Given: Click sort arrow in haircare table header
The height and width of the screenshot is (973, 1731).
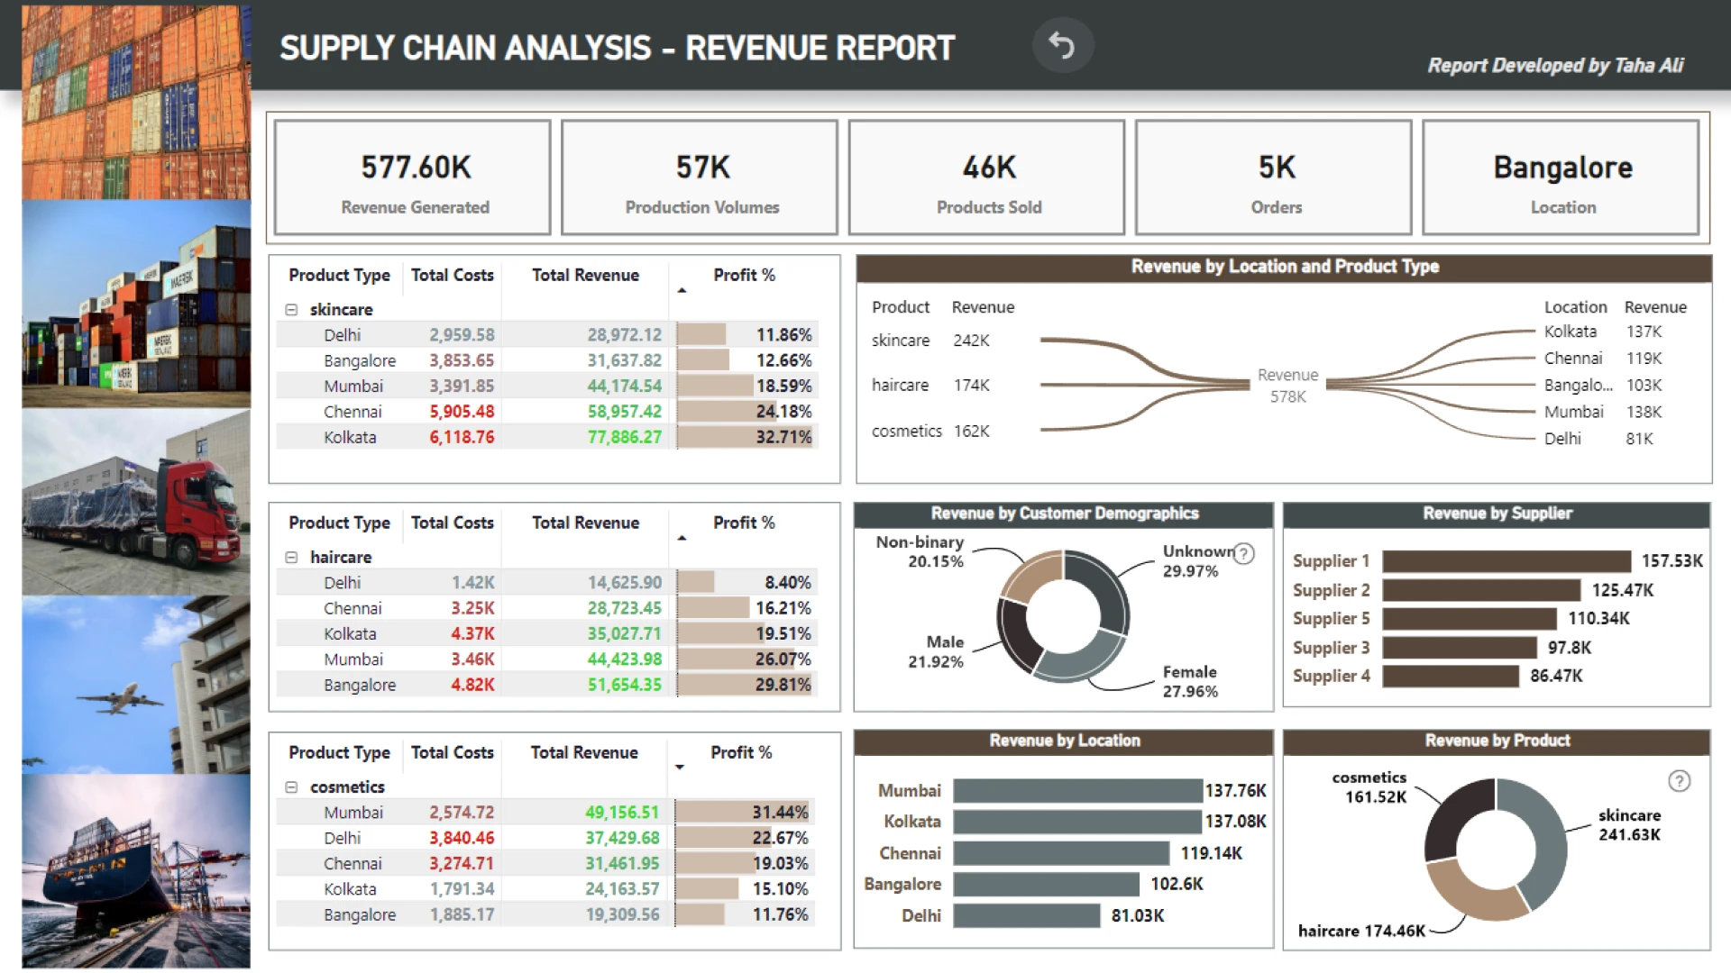Looking at the screenshot, I should (x=682, y=538).
